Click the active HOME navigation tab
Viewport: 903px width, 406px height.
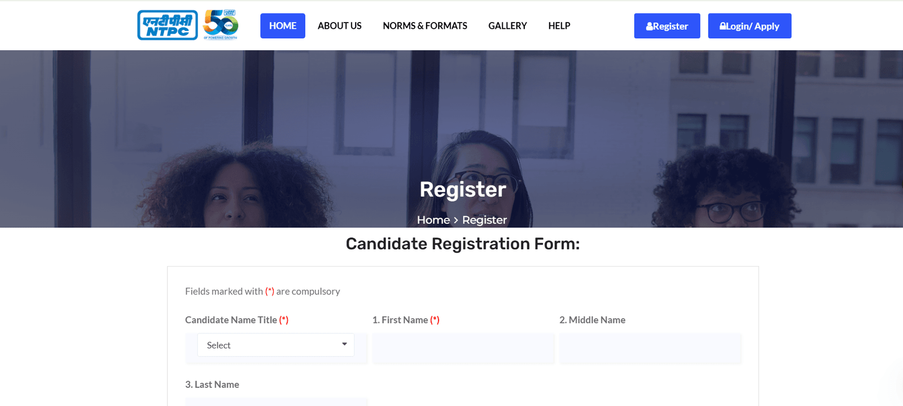282,26
